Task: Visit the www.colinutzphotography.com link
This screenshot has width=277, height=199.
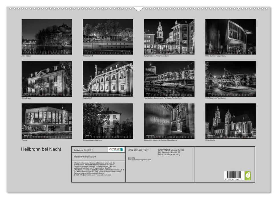Action: click(139, 160)
